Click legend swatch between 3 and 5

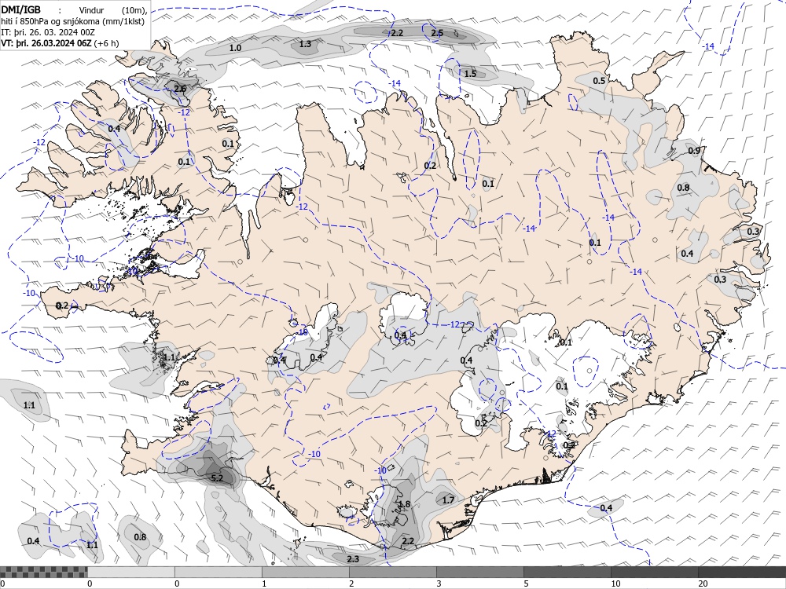480,572
